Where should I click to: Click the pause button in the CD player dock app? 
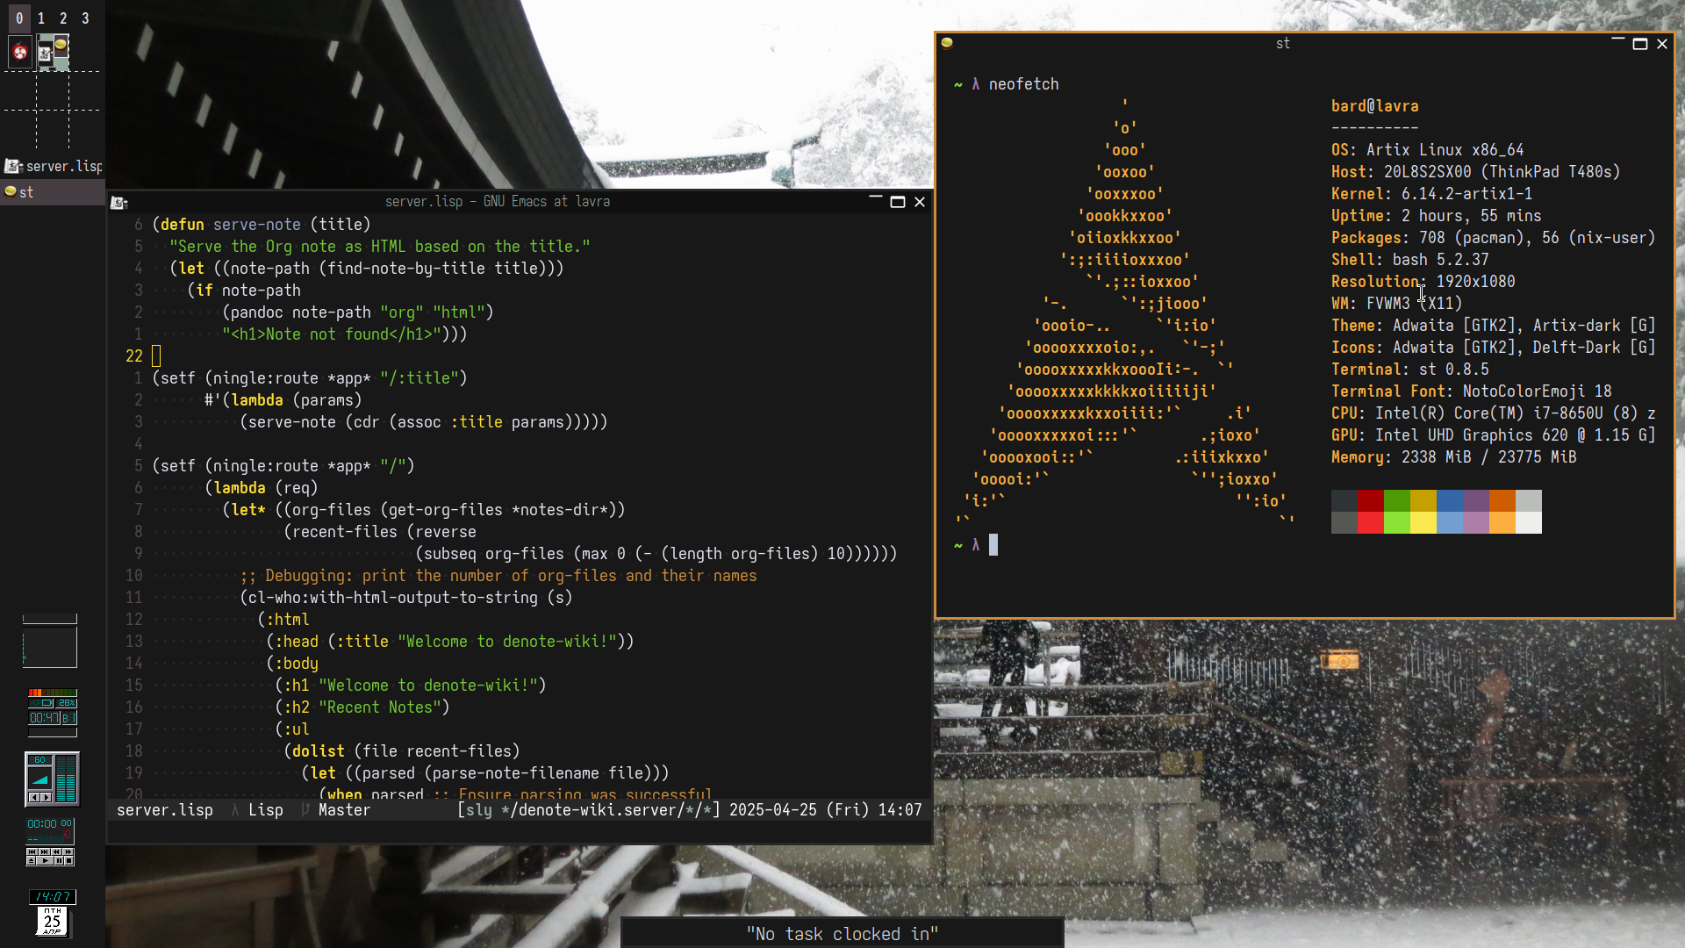(x=59, y=861)
